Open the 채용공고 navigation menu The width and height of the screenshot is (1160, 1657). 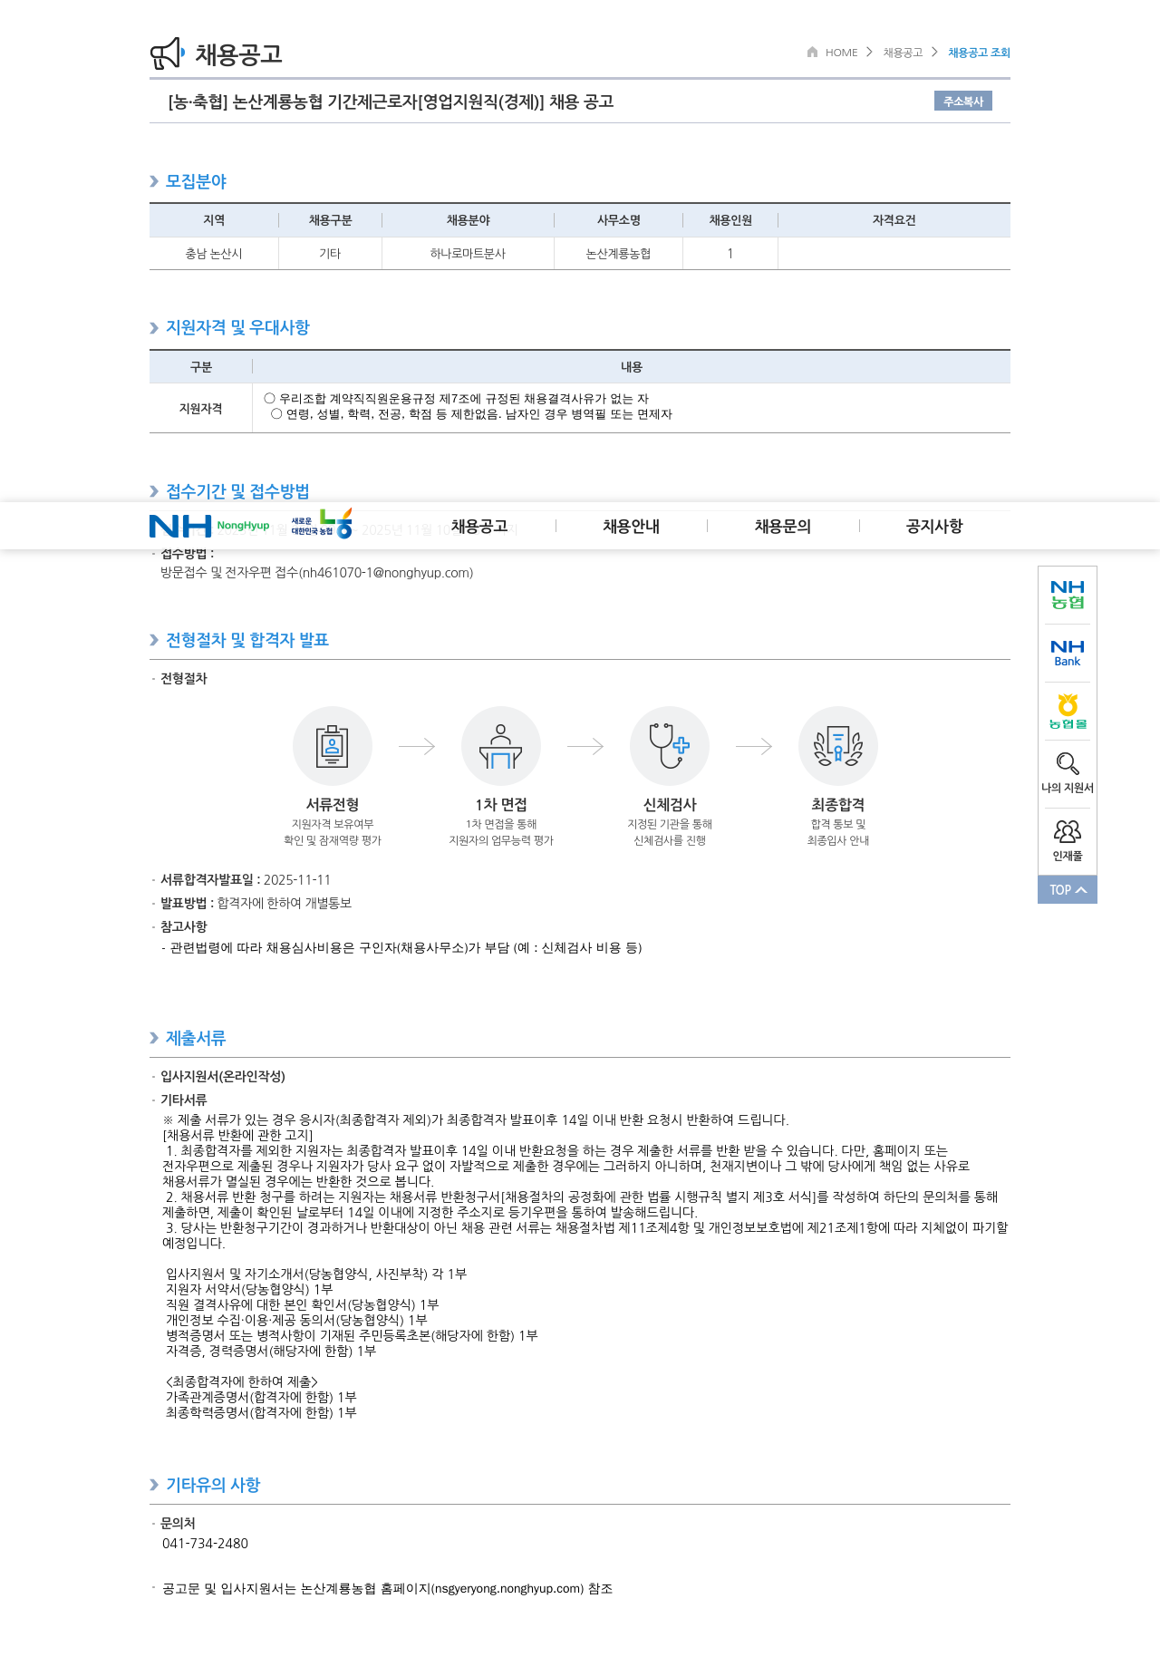click(479, 526)
